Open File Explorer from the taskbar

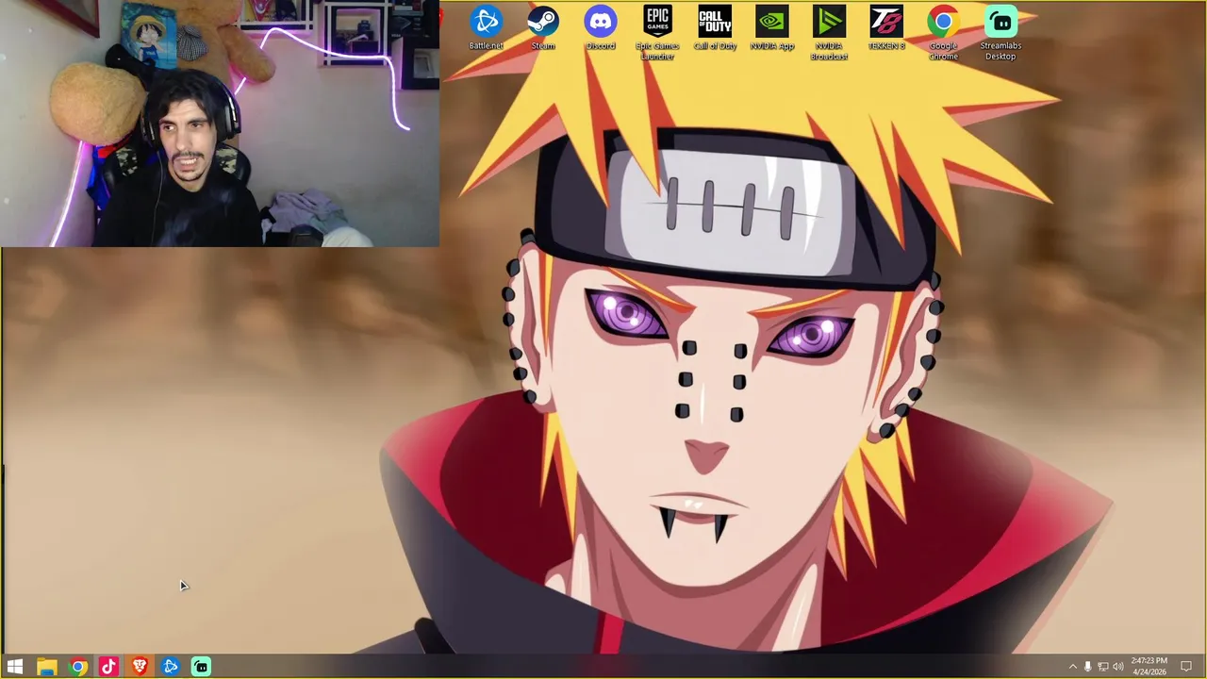(47, 667)
